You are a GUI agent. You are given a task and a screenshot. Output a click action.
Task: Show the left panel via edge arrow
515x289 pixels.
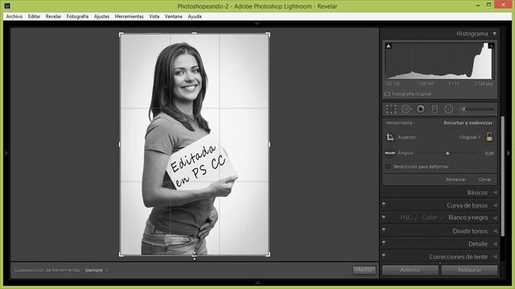(6, 153)
